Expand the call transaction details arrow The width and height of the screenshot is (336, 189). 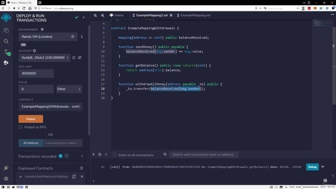(323, 167)
